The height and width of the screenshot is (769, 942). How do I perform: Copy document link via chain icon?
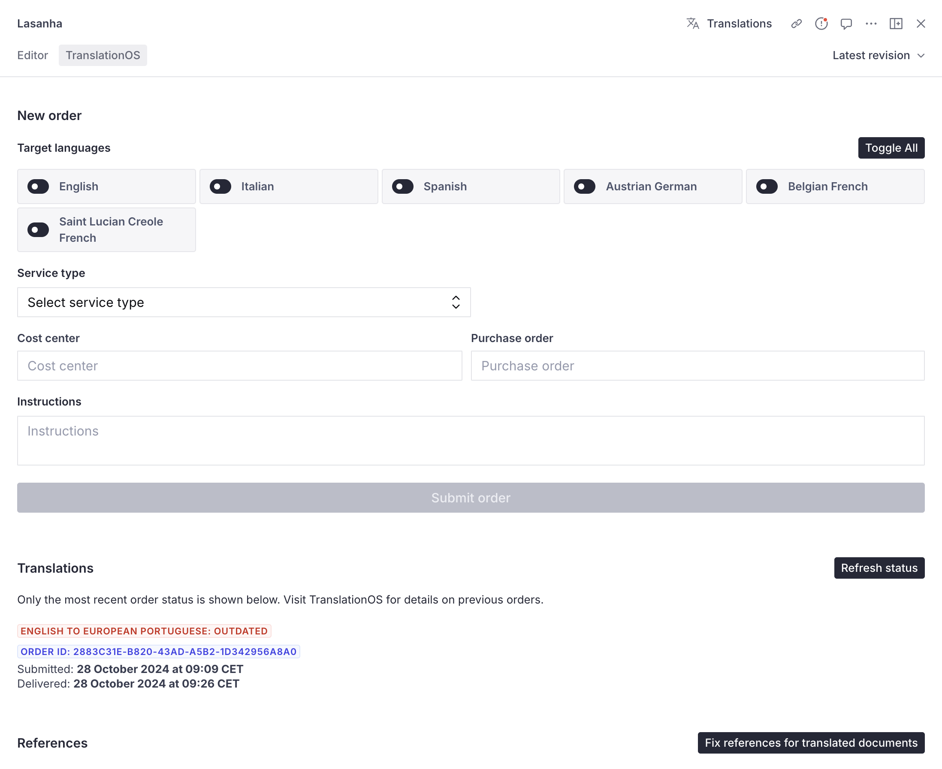[796, 24]
